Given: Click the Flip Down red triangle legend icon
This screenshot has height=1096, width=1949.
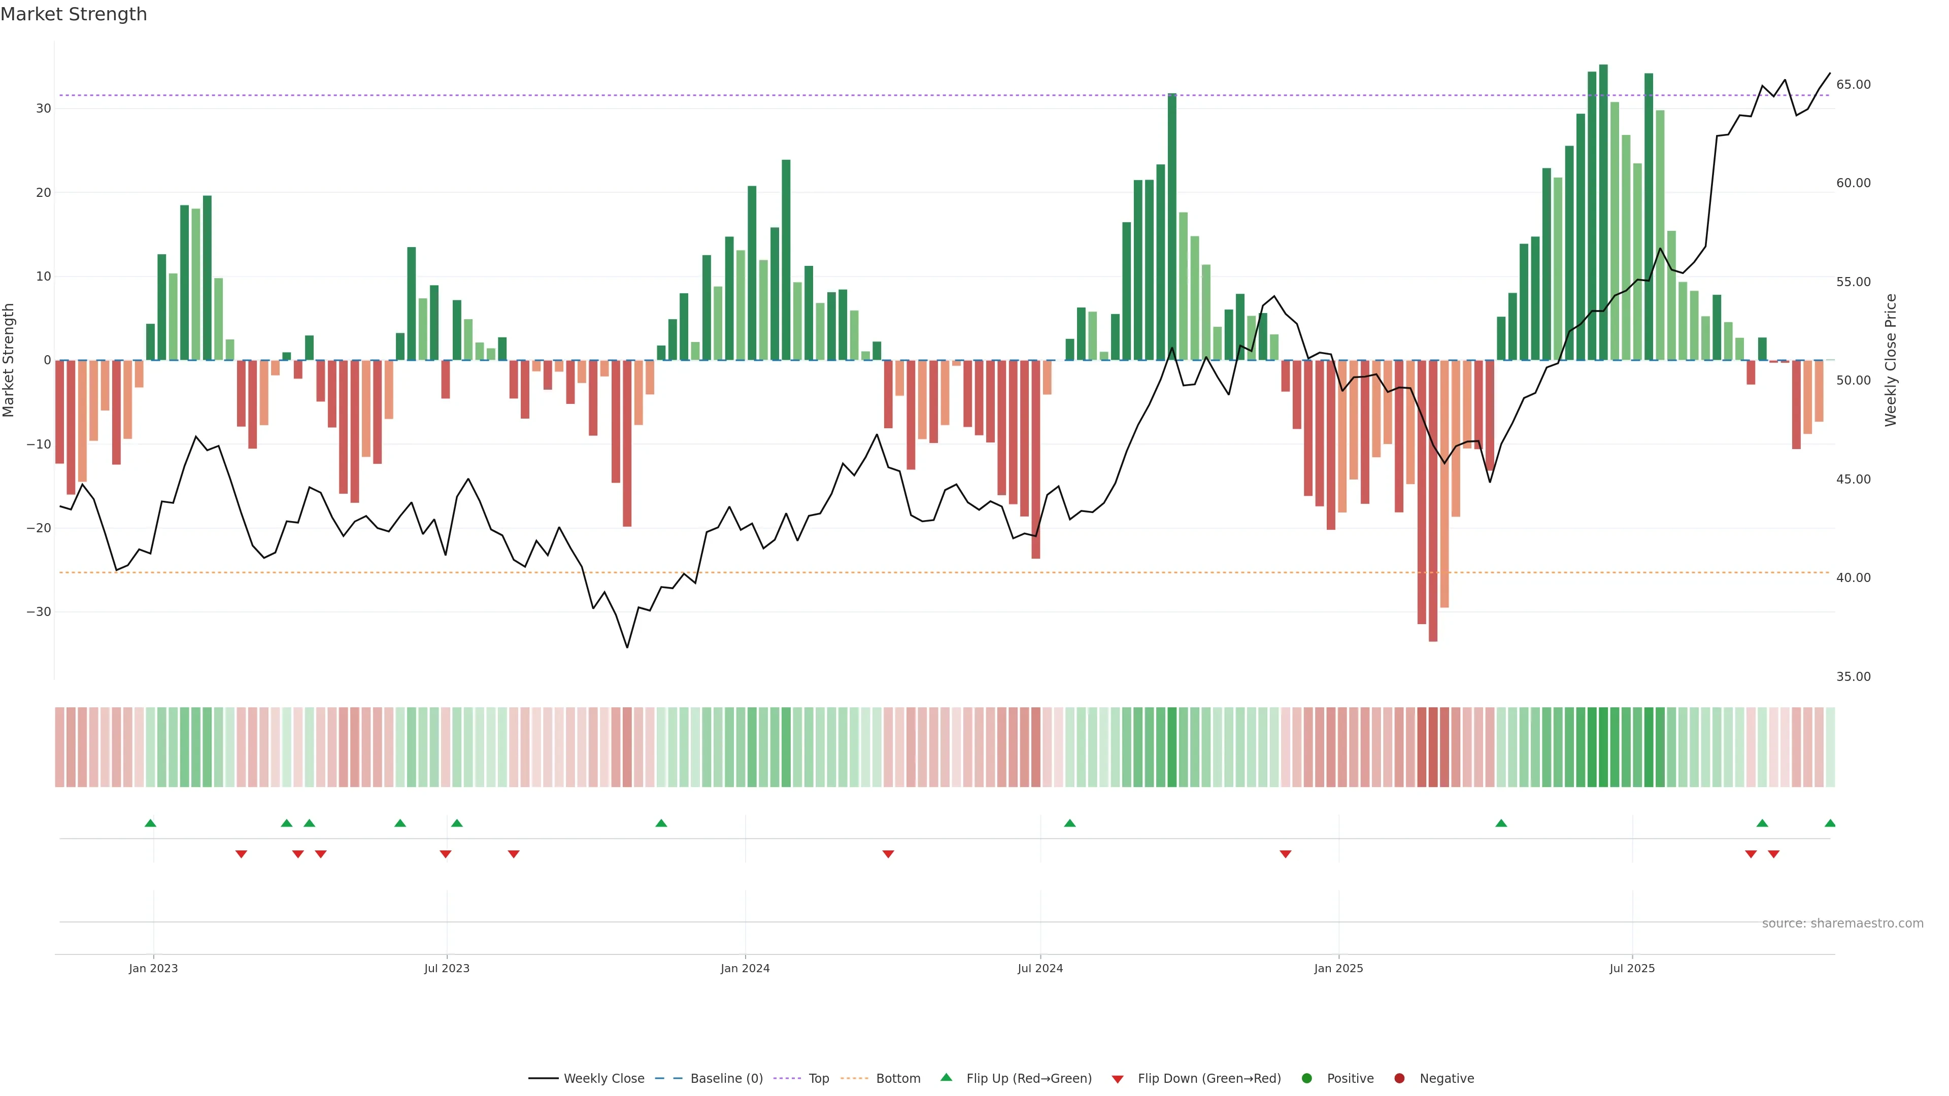Looking at the screenshot, I should (1118, 1079).
